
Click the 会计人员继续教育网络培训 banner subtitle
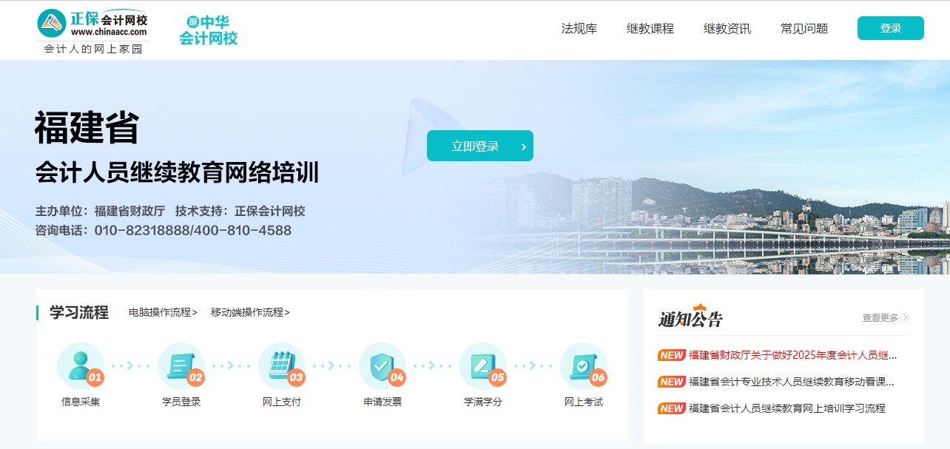point(177,172)
